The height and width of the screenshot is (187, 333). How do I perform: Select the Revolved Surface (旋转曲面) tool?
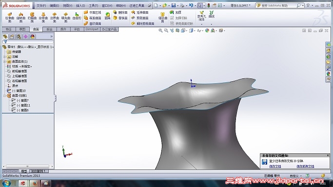21,17
